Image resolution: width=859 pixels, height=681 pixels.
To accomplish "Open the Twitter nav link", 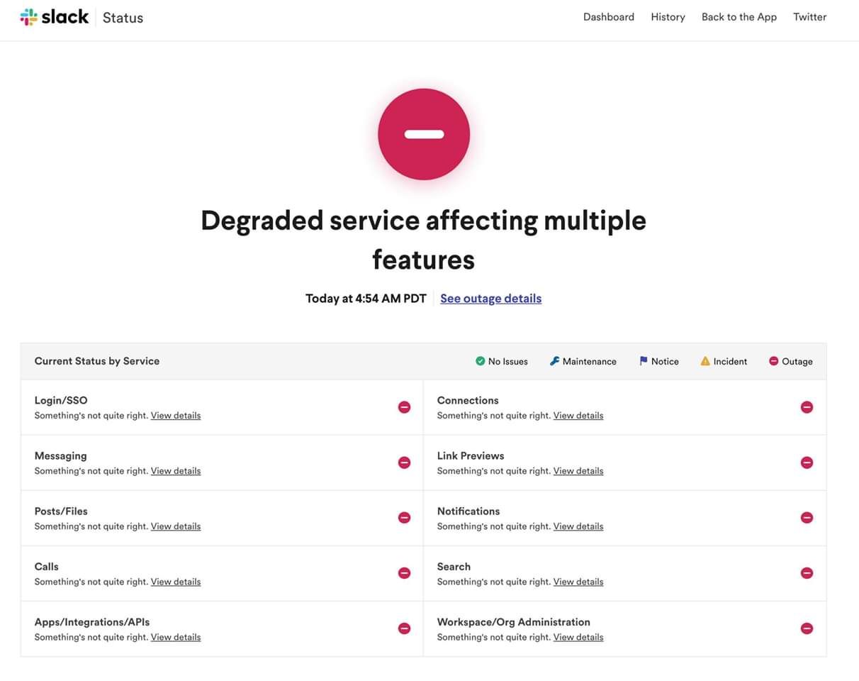I will (x=810, y=17).
